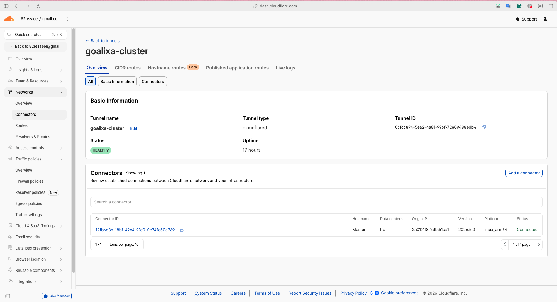Expand Cloud & SaaS findings chevron
This screenshot has height=302, width=557.
[x=61, y=226]
